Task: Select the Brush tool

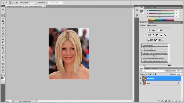Action: 3,31
